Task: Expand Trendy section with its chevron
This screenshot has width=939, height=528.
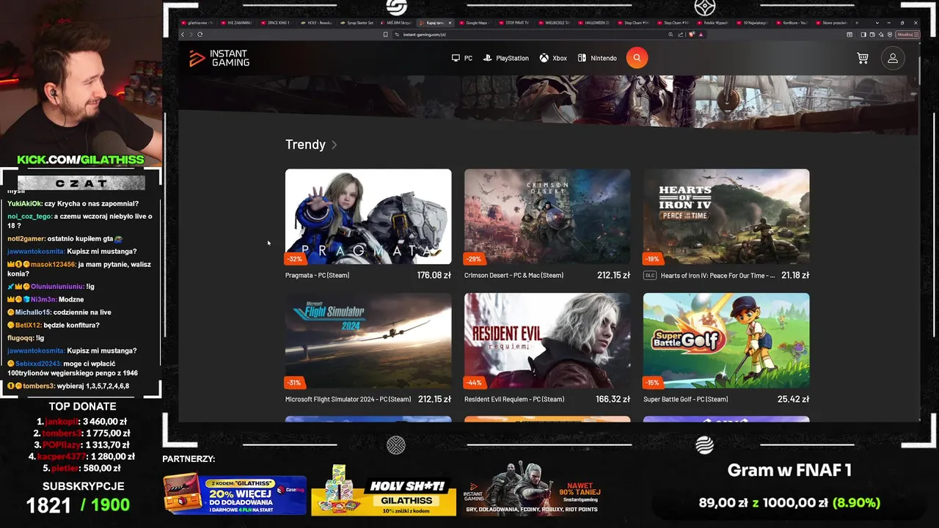Action: pos(334,144)
